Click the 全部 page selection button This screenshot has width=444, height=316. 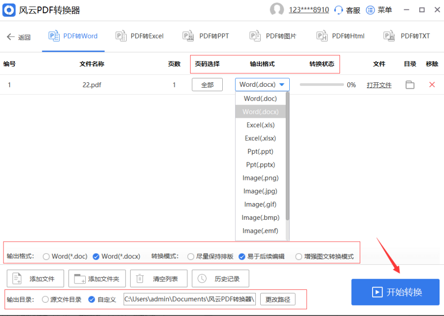(x=207, y=85)
